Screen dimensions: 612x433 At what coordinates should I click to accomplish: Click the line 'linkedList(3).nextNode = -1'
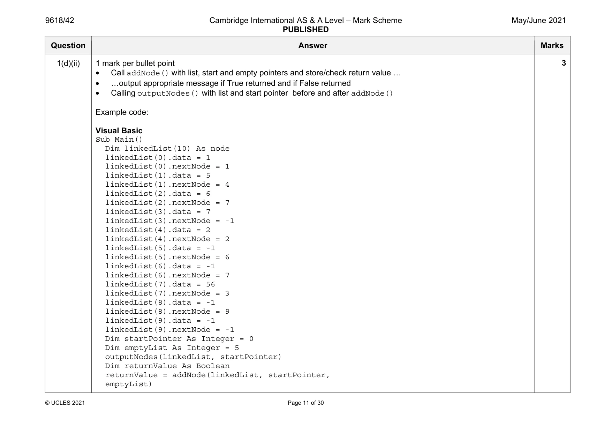pos(170,221)
